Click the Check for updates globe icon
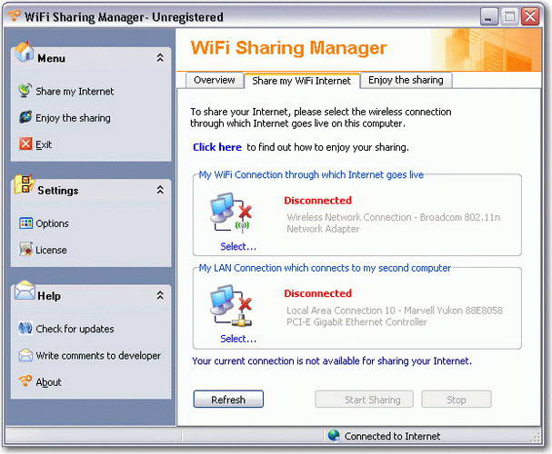The height and width of the screenshot is (454, 552). click(25, 328)
